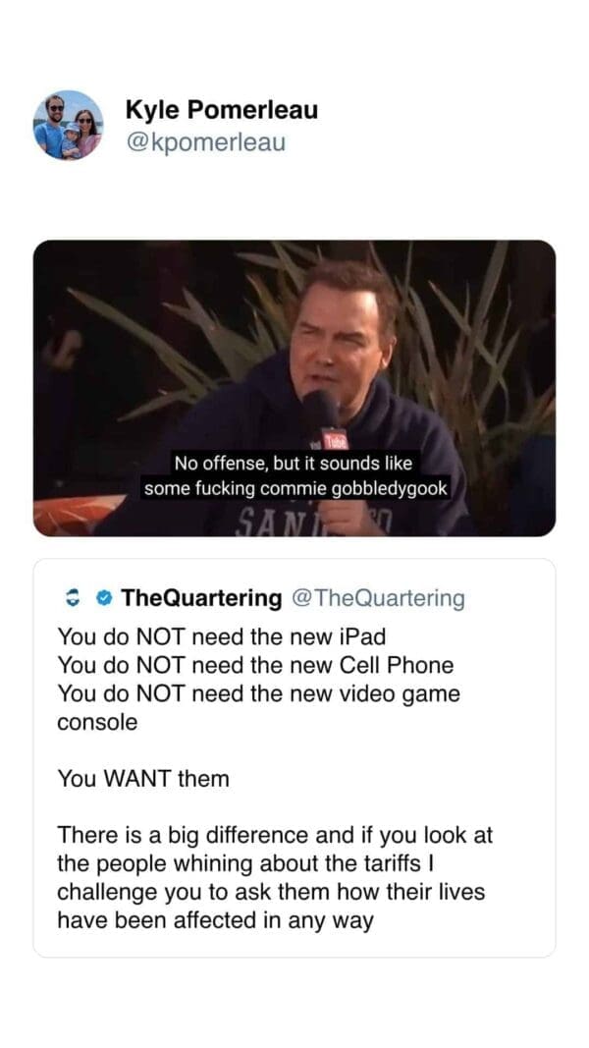589x1048 pixels.
Task: Visit the @kpomerleau handle
Action: pyautogui.click(x=205, y=142)
